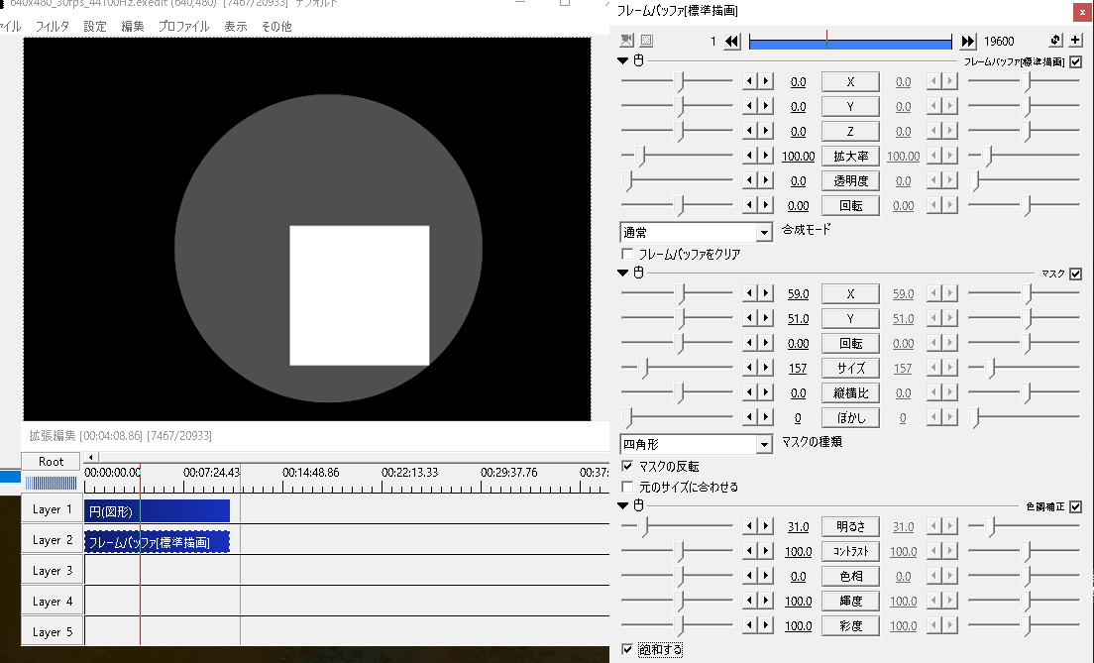Open the add filter plus icon
1094x663 pixels.
(1076, 40)
